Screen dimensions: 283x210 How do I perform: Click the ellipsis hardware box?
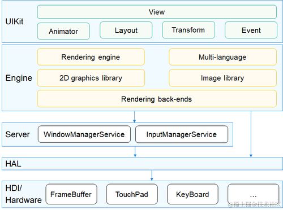(x=254, y=194)
